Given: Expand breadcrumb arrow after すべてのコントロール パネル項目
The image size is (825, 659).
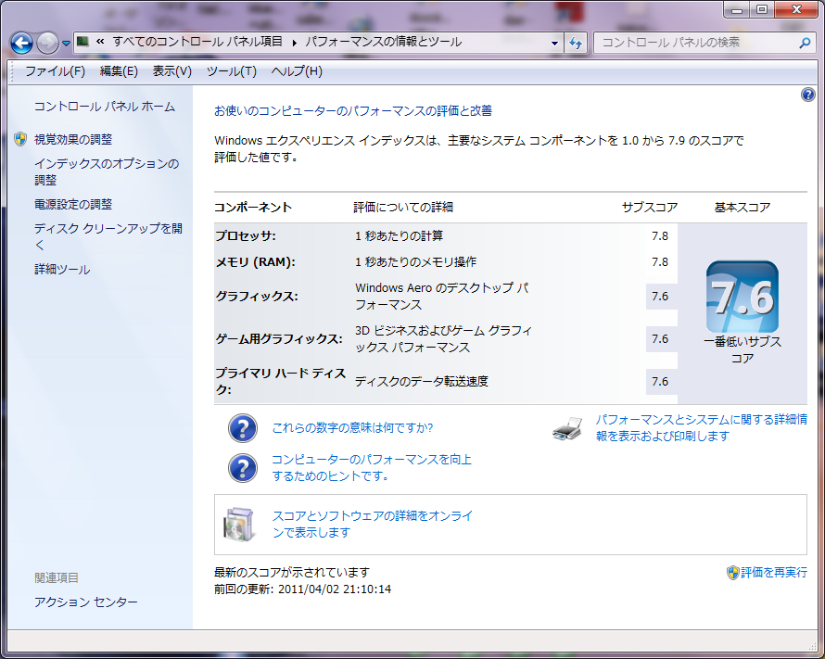Looking at the screenshot, I should point(295,43).
